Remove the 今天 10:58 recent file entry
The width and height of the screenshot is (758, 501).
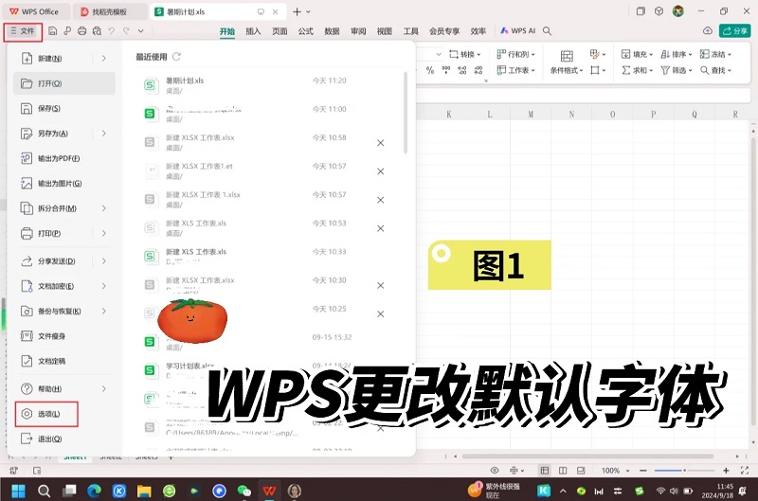(x=381, y=143)
